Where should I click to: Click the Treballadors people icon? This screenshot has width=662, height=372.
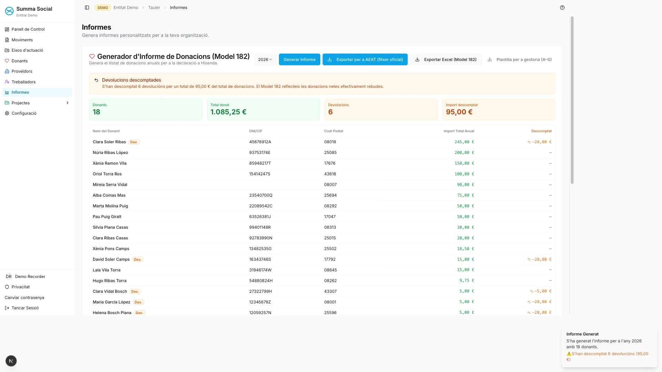click(x=7, y=82)
